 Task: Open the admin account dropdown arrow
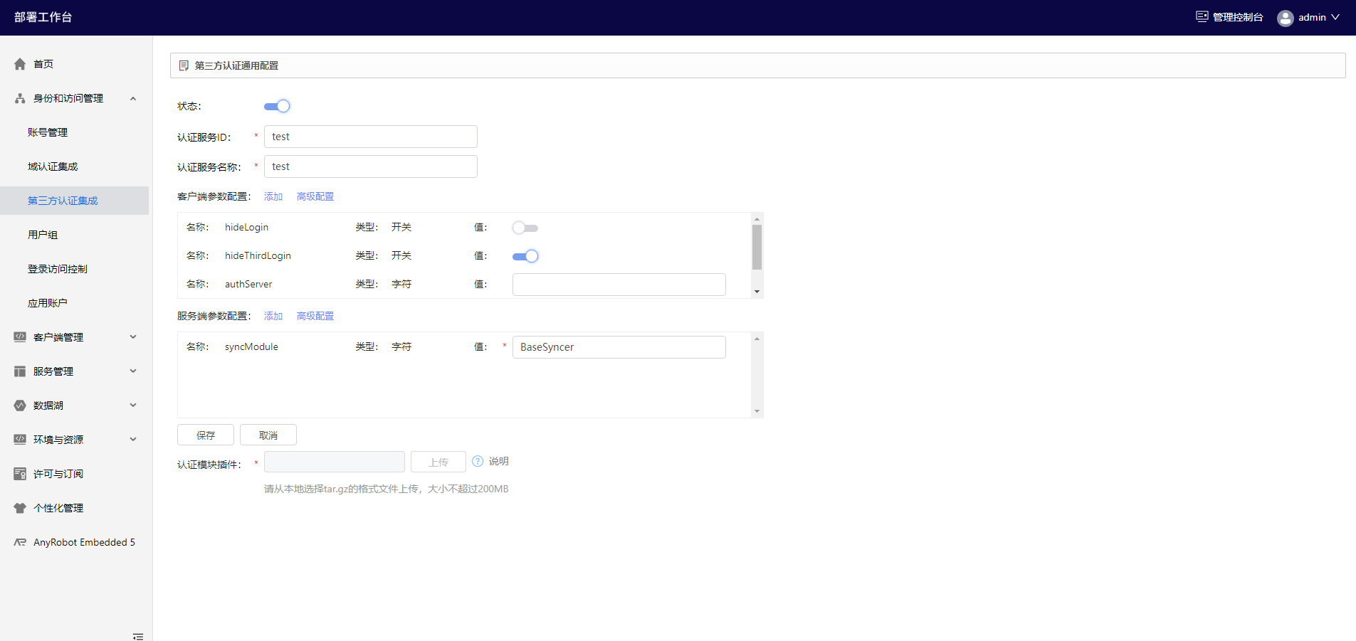point(1335,17)
